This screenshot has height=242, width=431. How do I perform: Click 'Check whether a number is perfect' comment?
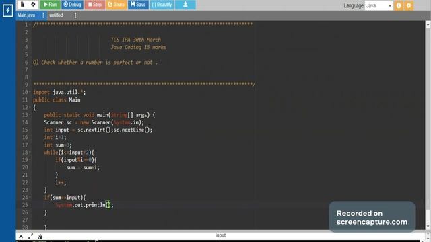click(95, 63)
